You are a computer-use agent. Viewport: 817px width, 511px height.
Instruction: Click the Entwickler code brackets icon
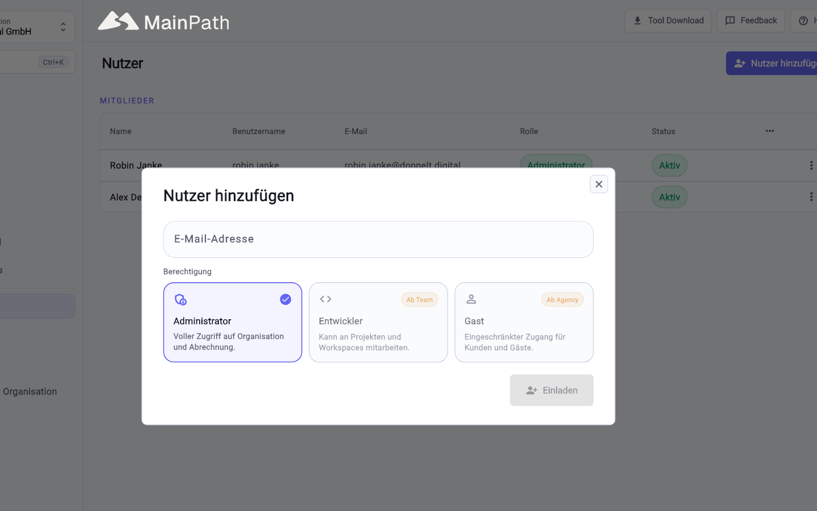(x=326, y=299)
